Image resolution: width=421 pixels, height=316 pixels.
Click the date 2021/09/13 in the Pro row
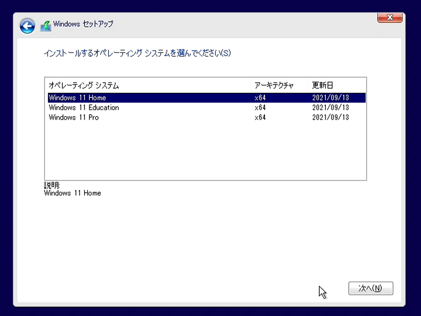[x=331, y=117]
